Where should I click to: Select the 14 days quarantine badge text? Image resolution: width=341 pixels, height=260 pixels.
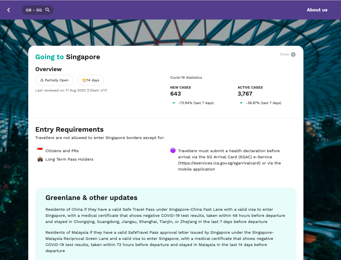click(93, 80)
